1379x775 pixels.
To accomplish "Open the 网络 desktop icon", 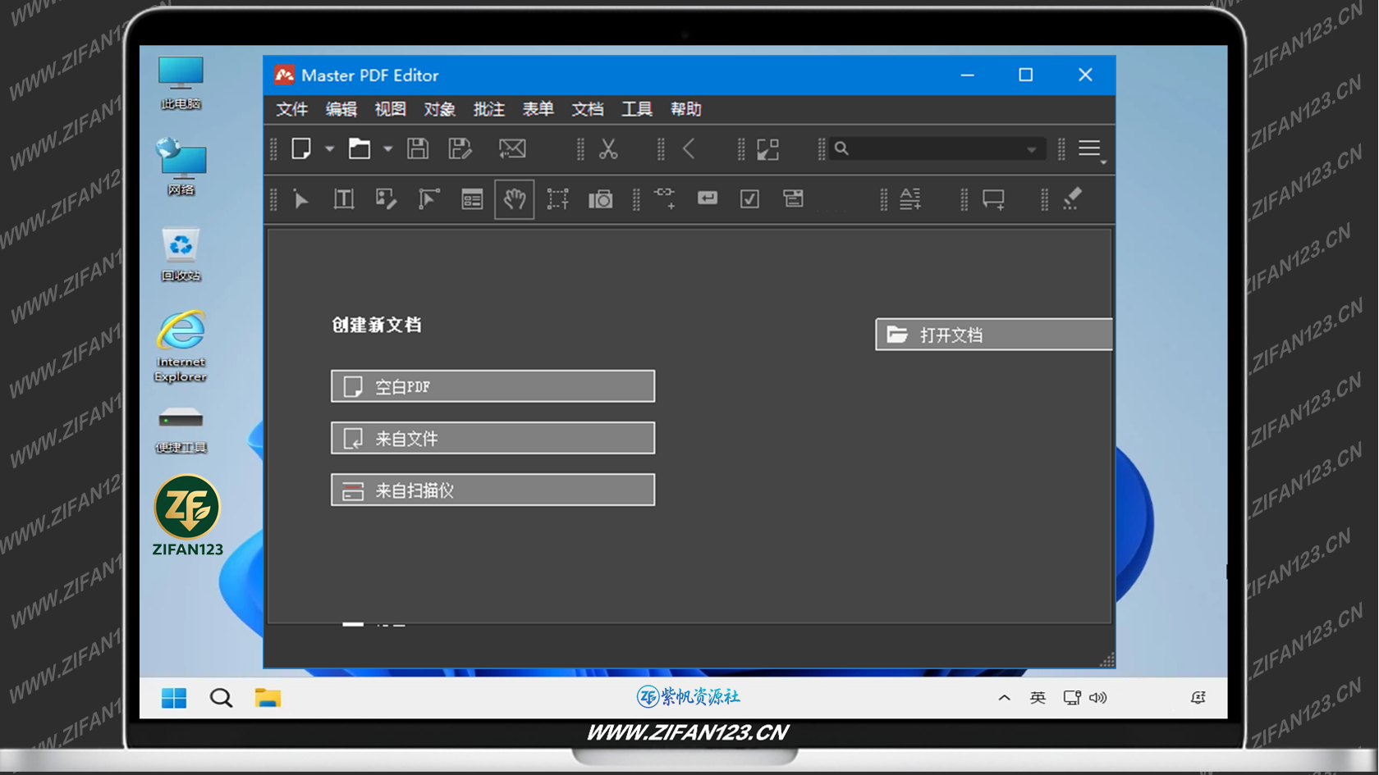I will pyautogui.click(x=181, y=167).
